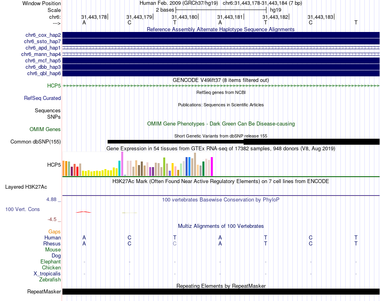Click the 31,443,178 ruler position
This screenshot has height=301, width=380.
(x=94, y=17)
